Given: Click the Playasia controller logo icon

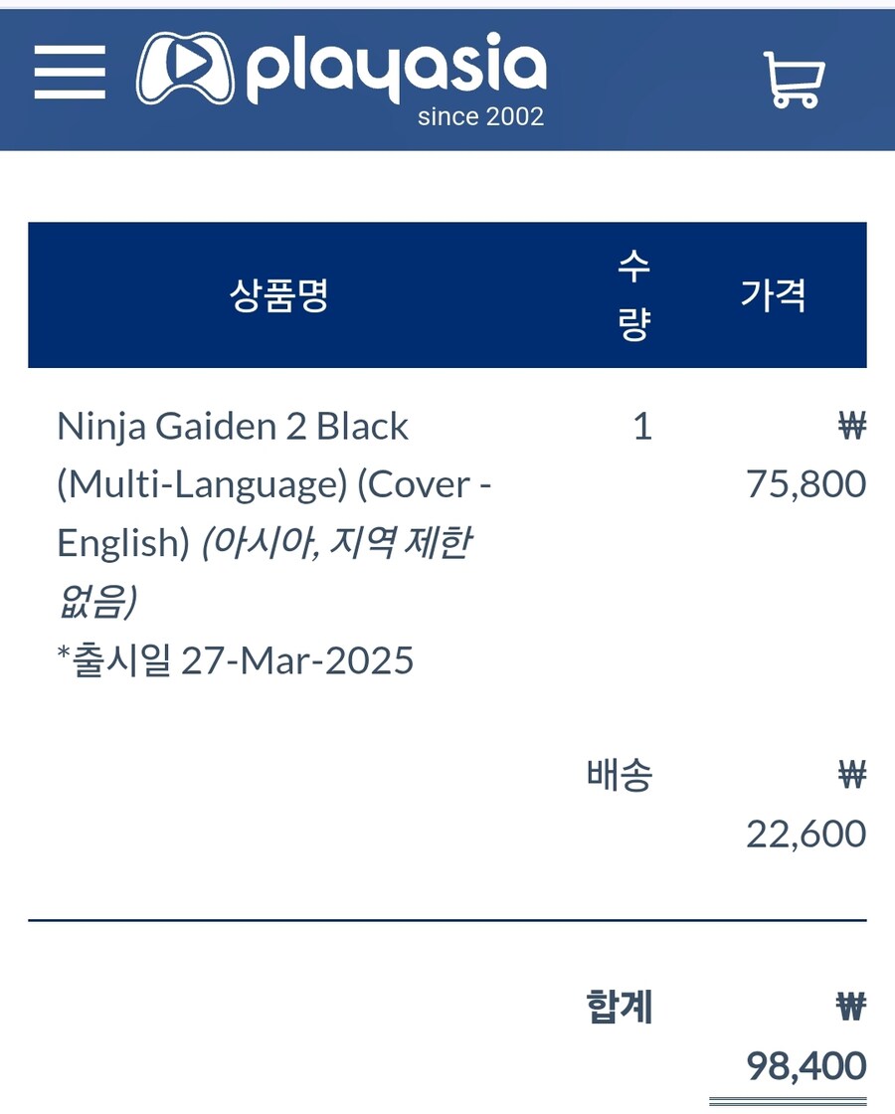Looking at the screenshot, I should click(x=185, y=69).
